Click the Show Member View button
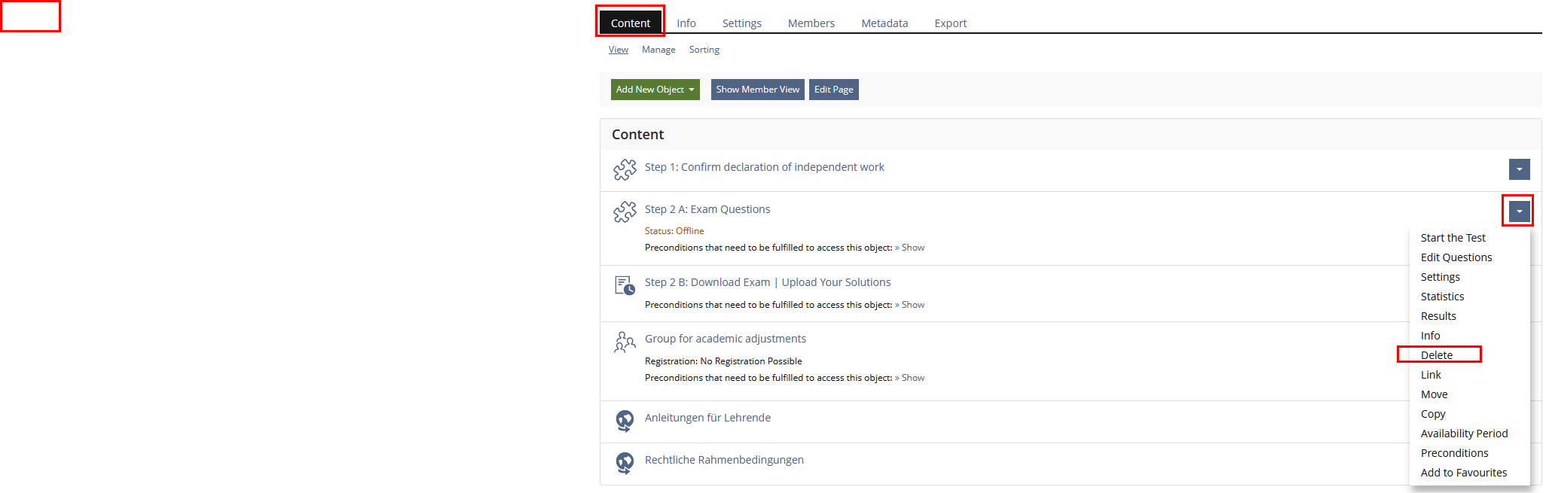 pyautogui.click(x=757, y=90)
